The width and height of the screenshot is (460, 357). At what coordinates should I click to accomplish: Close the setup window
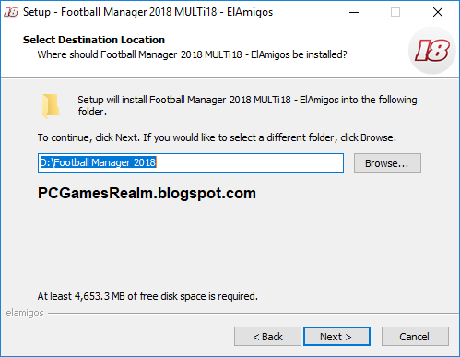pyautogui.click(x=438, y=12)
